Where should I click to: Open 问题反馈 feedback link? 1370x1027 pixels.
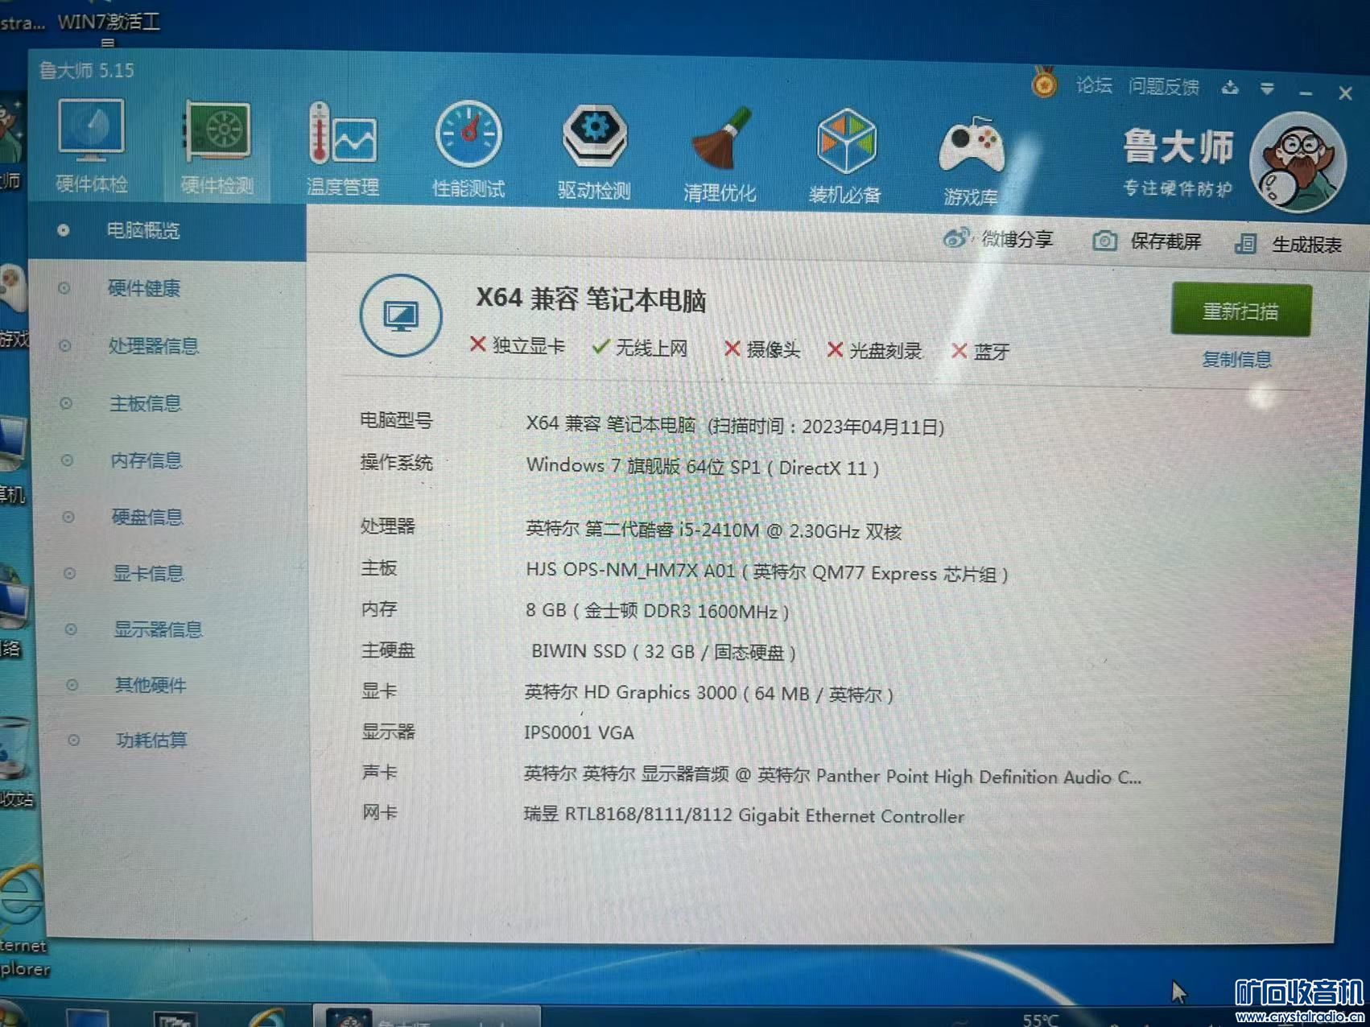(1163, 86)
